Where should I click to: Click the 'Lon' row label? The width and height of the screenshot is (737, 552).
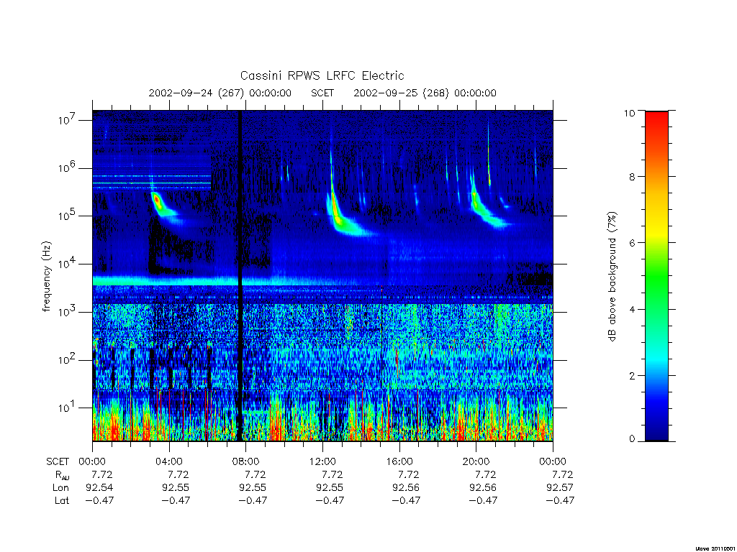[61, 488]
